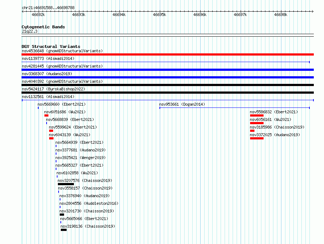Click the red nsv4536648 gnomAD variant bar
324x244 pixels.
tap(167, 54)
